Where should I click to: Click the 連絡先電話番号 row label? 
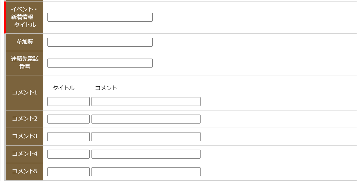[x=25, y=63]
